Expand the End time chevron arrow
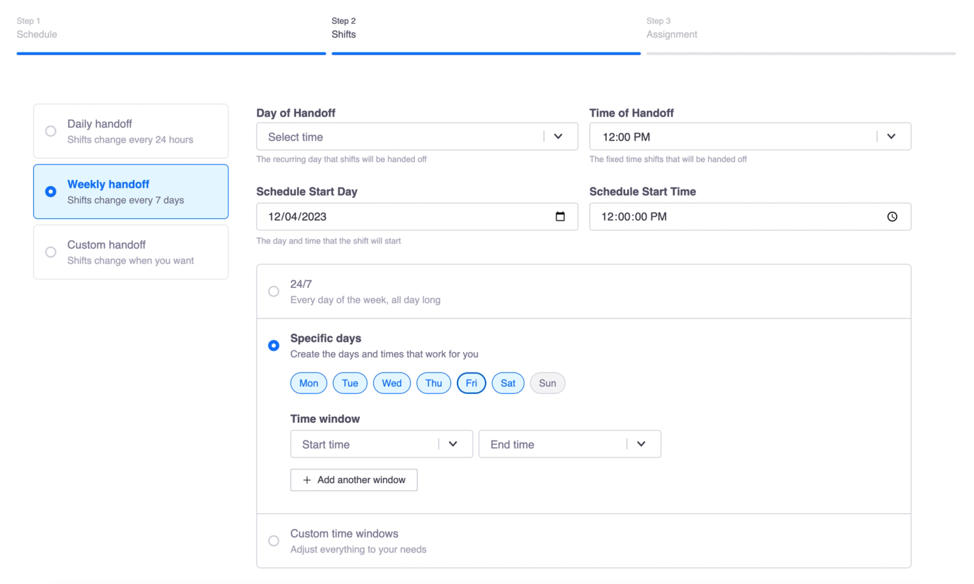The width and height of the screenshot is (974, 584). click(641, 444)
